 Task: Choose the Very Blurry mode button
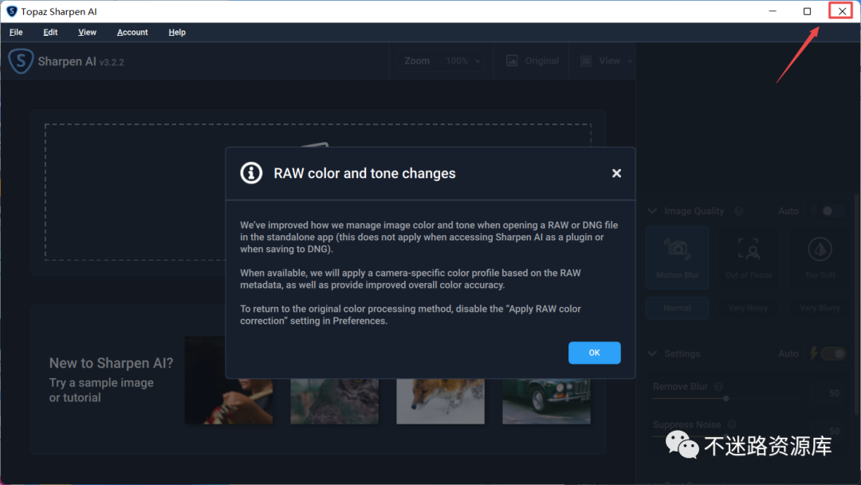click(x=820, y=308)
